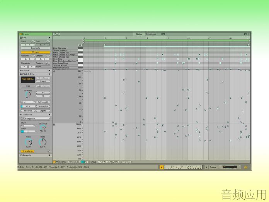Click the Play All group button
This screenshot has width=269, height=202.
pyautogui.click(x=103, y=162)
